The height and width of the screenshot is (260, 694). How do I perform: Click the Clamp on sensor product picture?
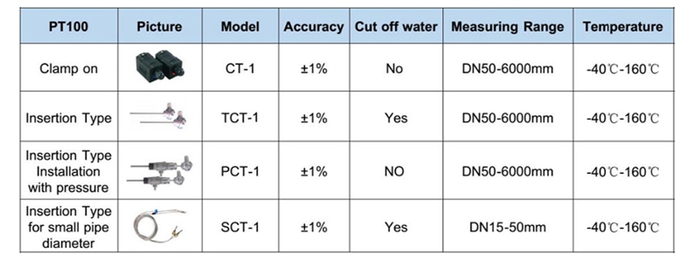point(160,67)
